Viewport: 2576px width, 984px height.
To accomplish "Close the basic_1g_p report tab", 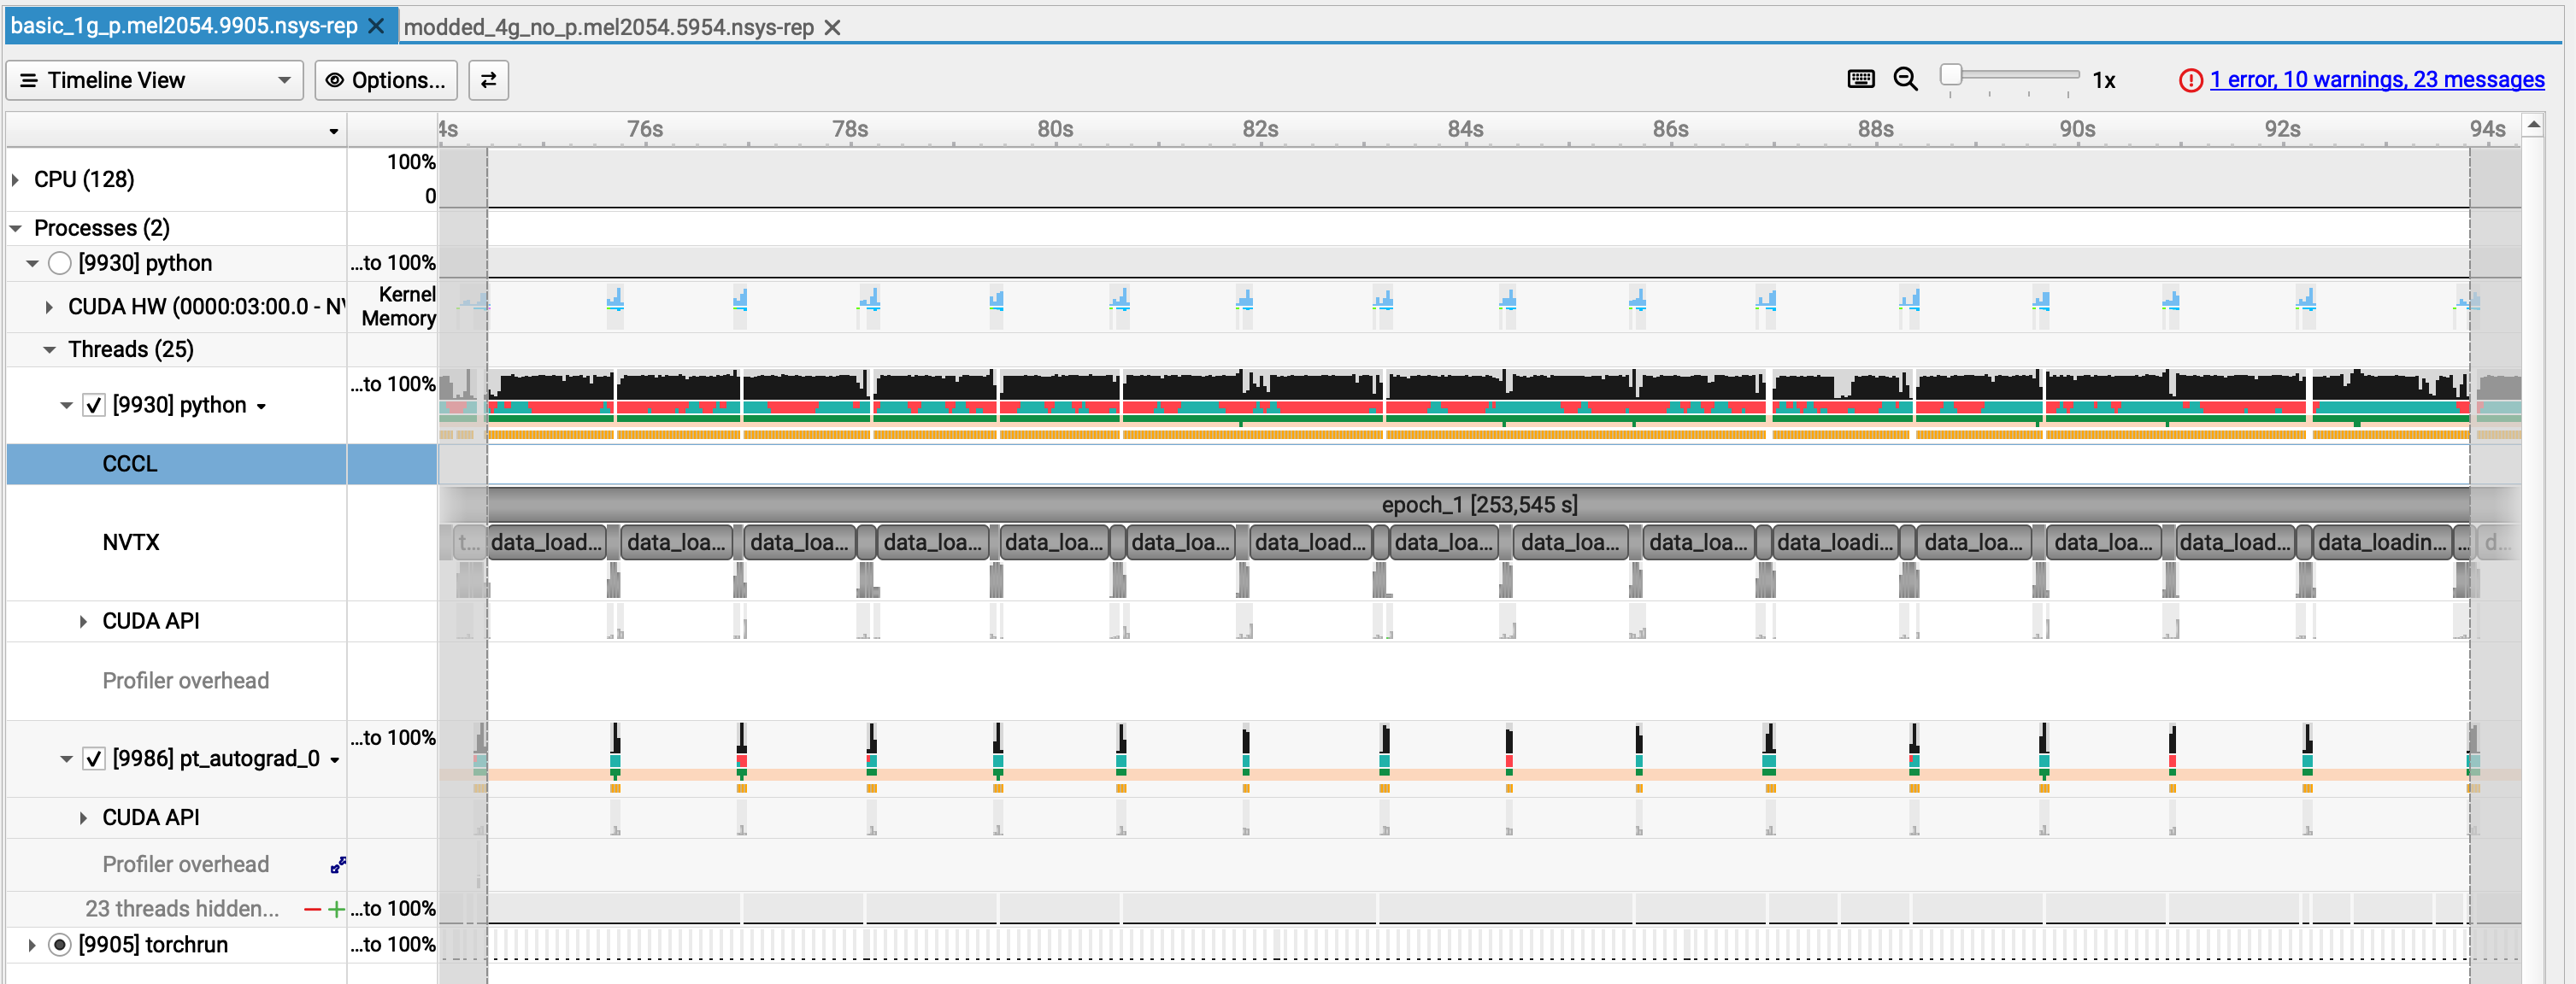I will click(376, 26).
